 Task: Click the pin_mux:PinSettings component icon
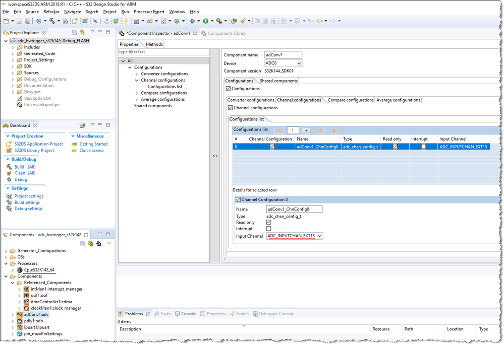(x=20, y=334)
